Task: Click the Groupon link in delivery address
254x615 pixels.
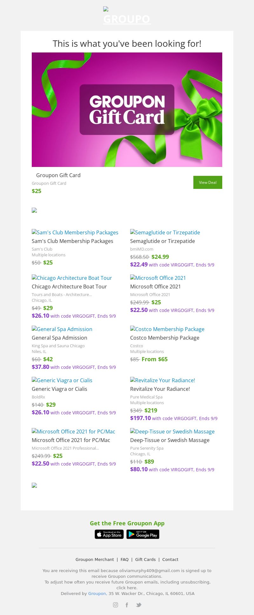Action: click(97, 593)
